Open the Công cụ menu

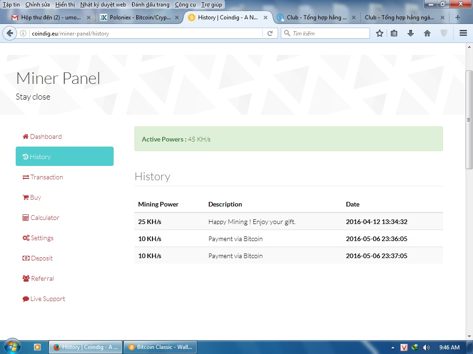185,5
